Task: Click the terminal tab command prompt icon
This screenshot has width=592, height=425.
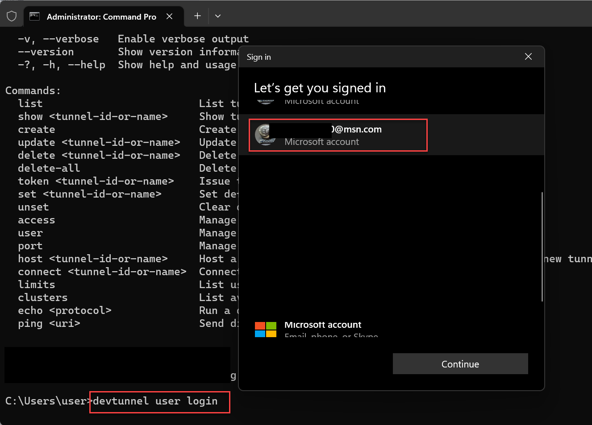Action: coord(34,17)
